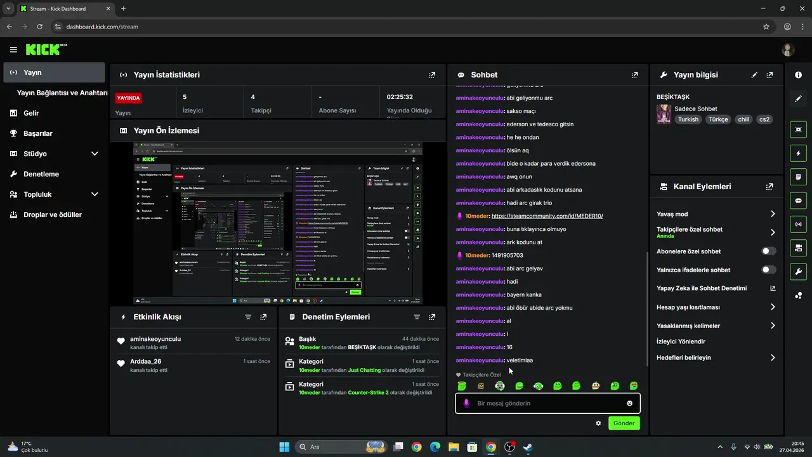The height and width of the screenshot is (457, 812).
Task: Click the cs2 tag chip
Action: (764, 119)
